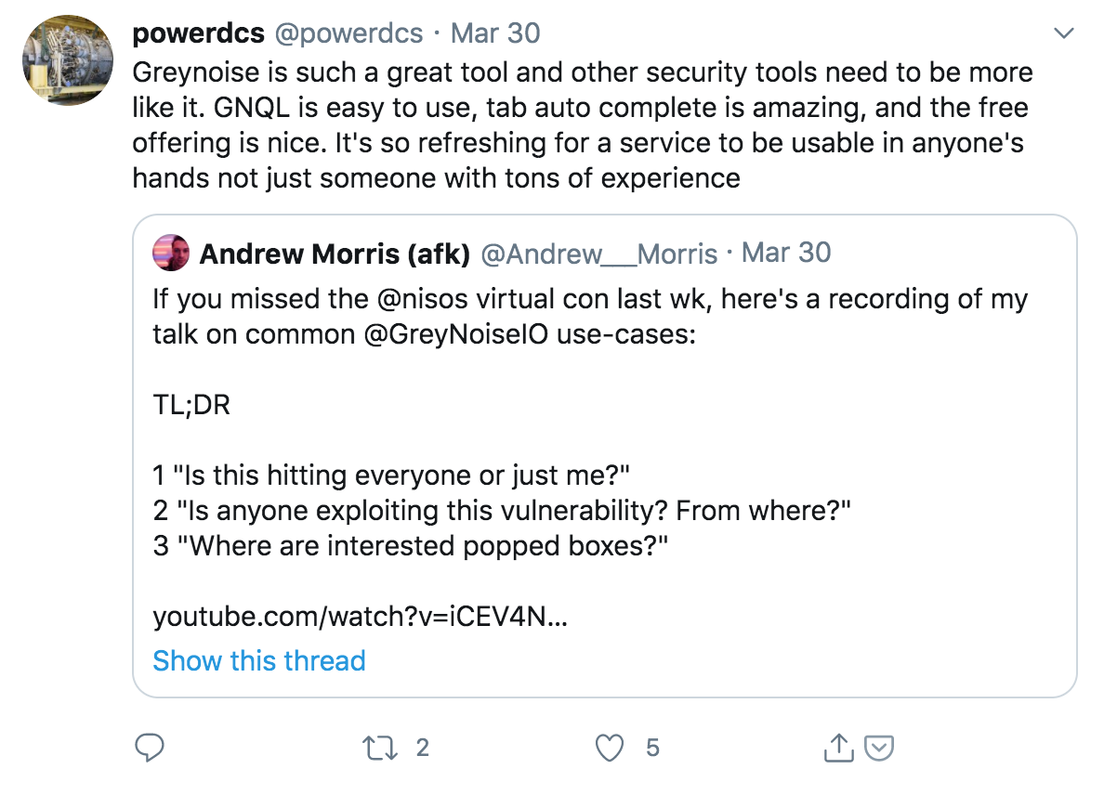1104x795 pixels.
Task: Open the powerdcs display name
Action: 199,33
